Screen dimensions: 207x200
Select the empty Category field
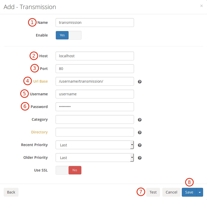pyautogui.click(x=95, y=119)
